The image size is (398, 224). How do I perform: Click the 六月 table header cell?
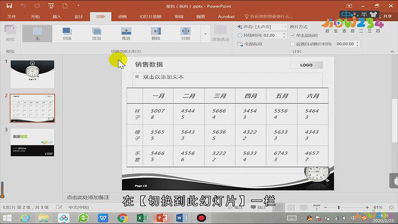coord(313,96)
